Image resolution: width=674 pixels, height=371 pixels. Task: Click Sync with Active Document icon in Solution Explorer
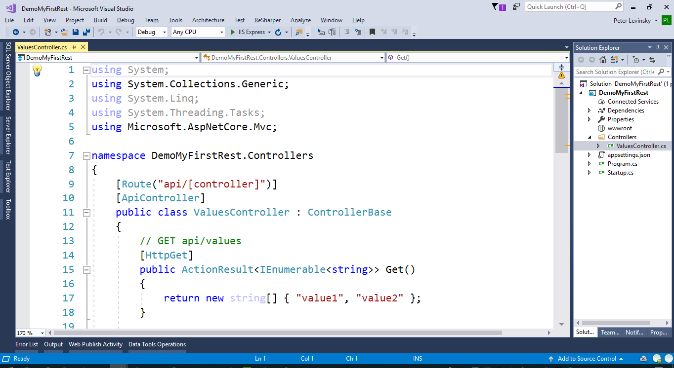(x=652, y=60)
